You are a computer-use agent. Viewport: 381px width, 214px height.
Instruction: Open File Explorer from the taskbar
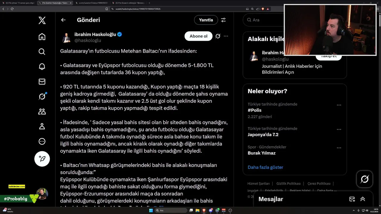pos(198,210)
